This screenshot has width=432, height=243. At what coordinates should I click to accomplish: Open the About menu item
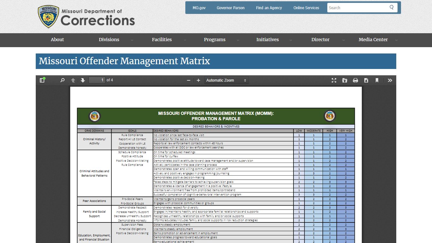[x=57, y=40]
